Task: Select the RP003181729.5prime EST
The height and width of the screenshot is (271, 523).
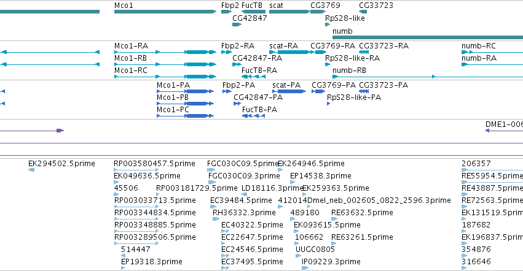Action: [197, 188]
